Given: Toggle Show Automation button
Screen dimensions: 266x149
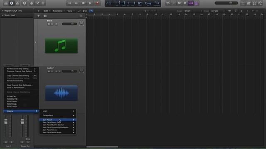Looking at the screenshot, I should click(79, 11).
